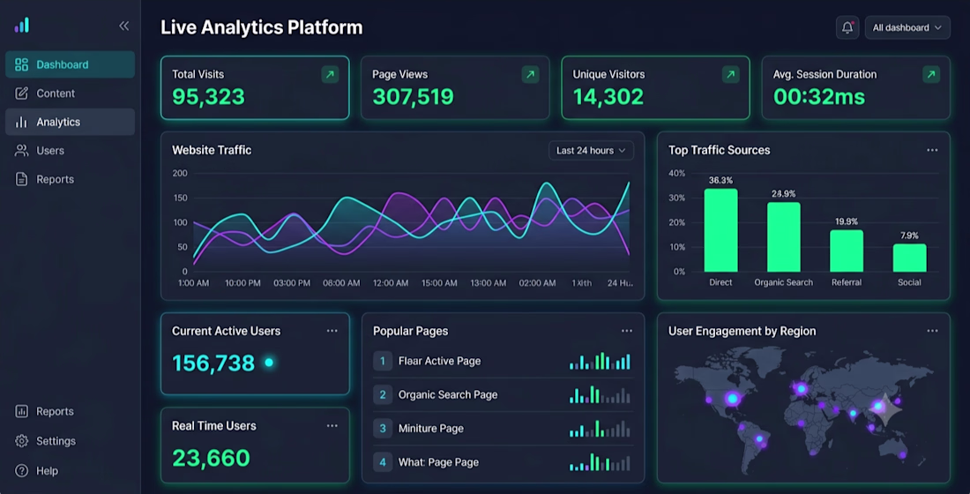Select Organic Search Page row

point(503,394)
